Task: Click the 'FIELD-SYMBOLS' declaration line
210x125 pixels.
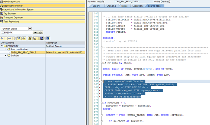Action: tap(137, 75)
